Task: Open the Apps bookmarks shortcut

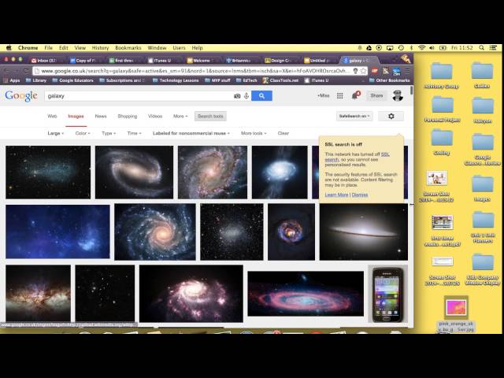Action: coord(12,80)
